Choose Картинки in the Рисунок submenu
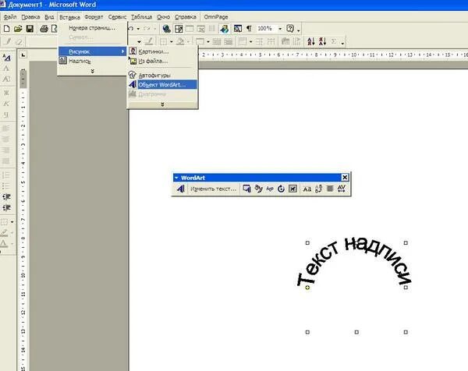Viewport: 468px width, 371px height. [x=163, y=51]
